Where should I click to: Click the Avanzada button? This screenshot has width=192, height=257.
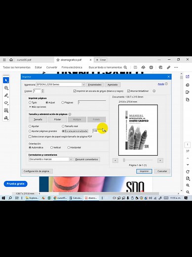coord(113,85)
